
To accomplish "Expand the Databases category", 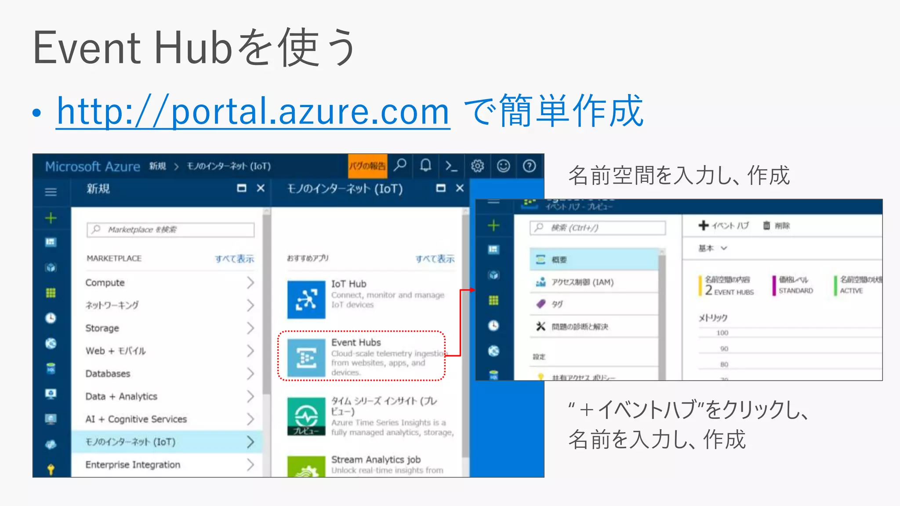I will [x=170, y=374].
